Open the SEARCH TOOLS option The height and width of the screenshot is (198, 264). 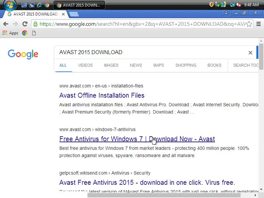click(x=246, y=65)
